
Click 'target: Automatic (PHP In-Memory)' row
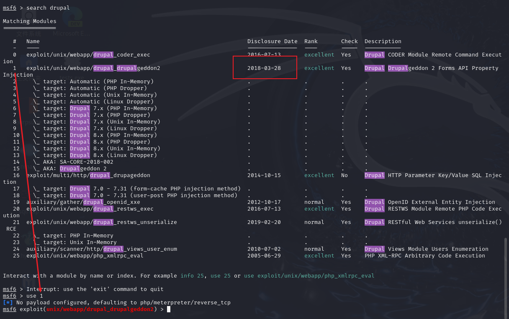point(93,82)
